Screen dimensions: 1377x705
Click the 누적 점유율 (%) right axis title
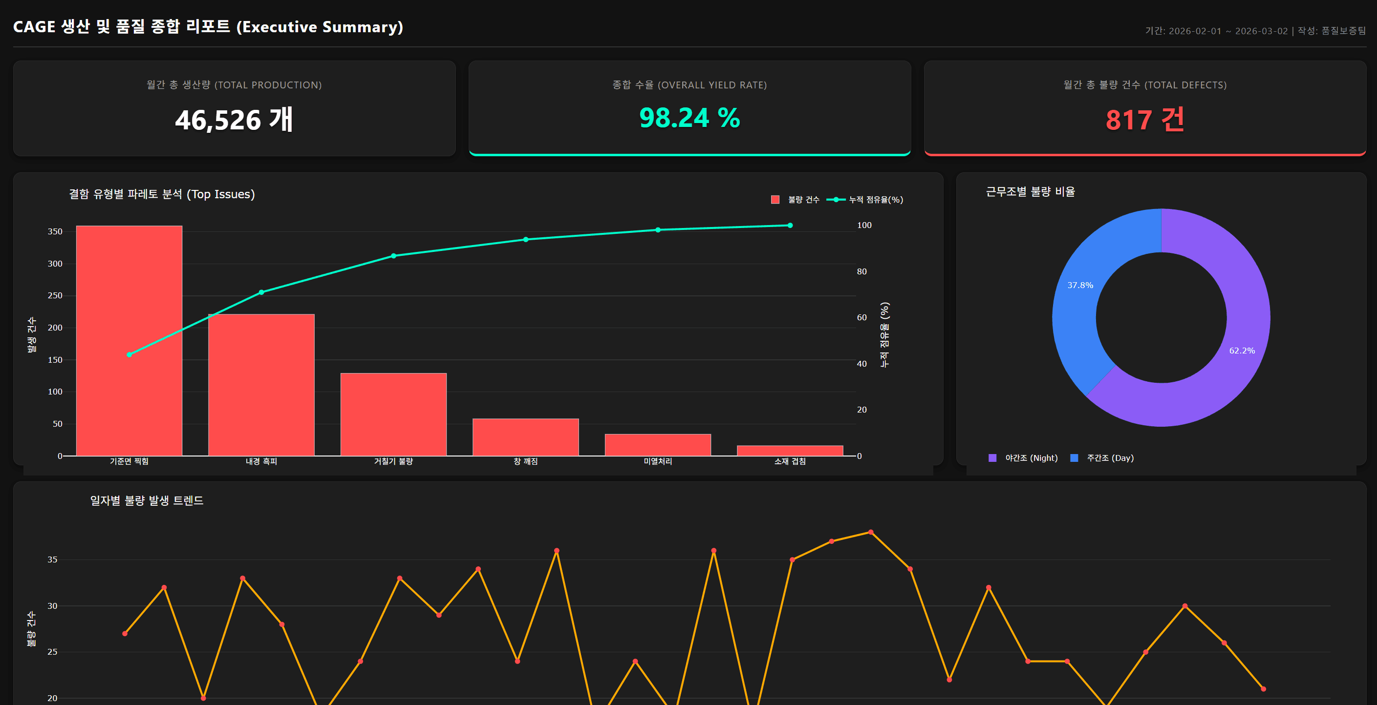coord(884,335)
